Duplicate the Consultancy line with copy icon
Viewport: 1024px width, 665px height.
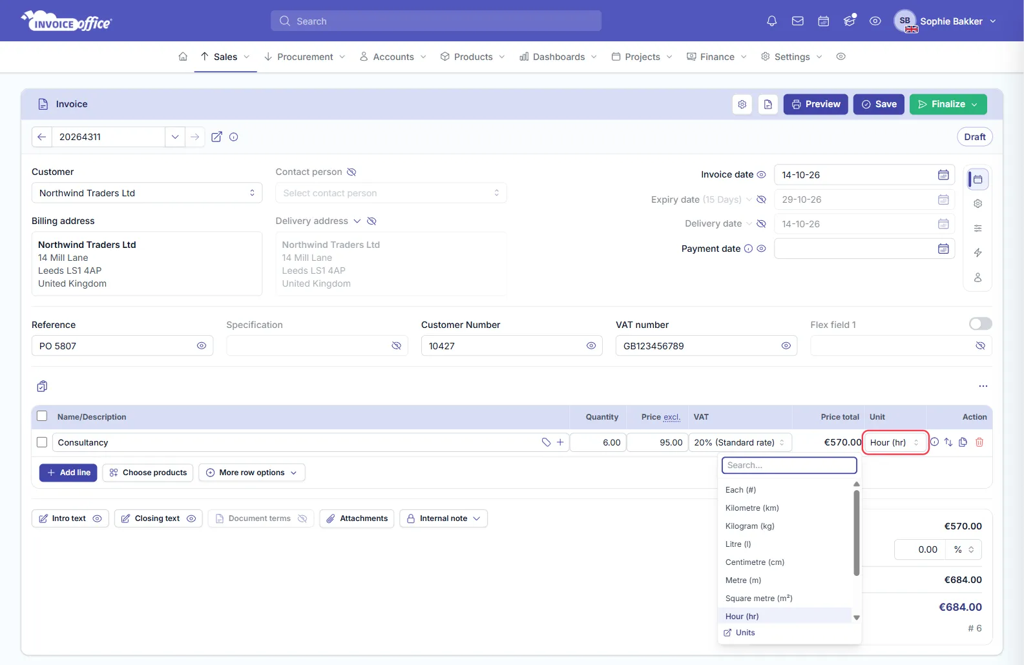click(963, 442)
